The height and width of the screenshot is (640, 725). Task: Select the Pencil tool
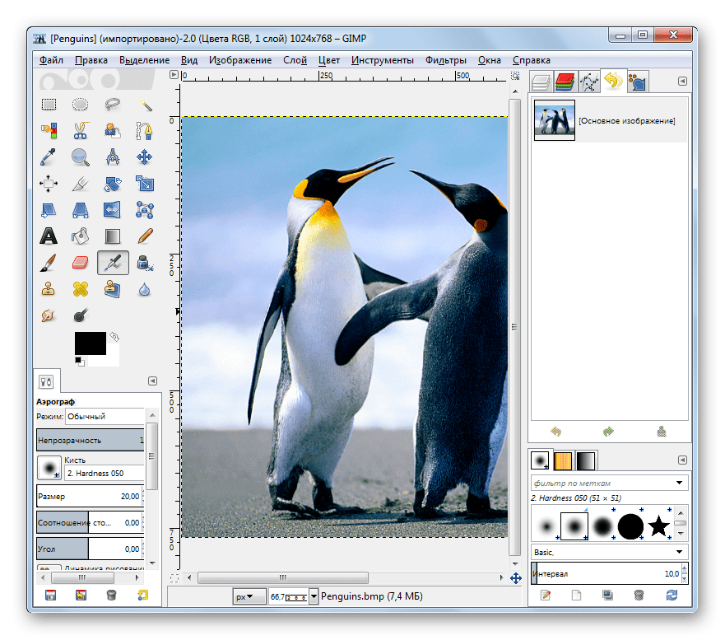point(145,236)
